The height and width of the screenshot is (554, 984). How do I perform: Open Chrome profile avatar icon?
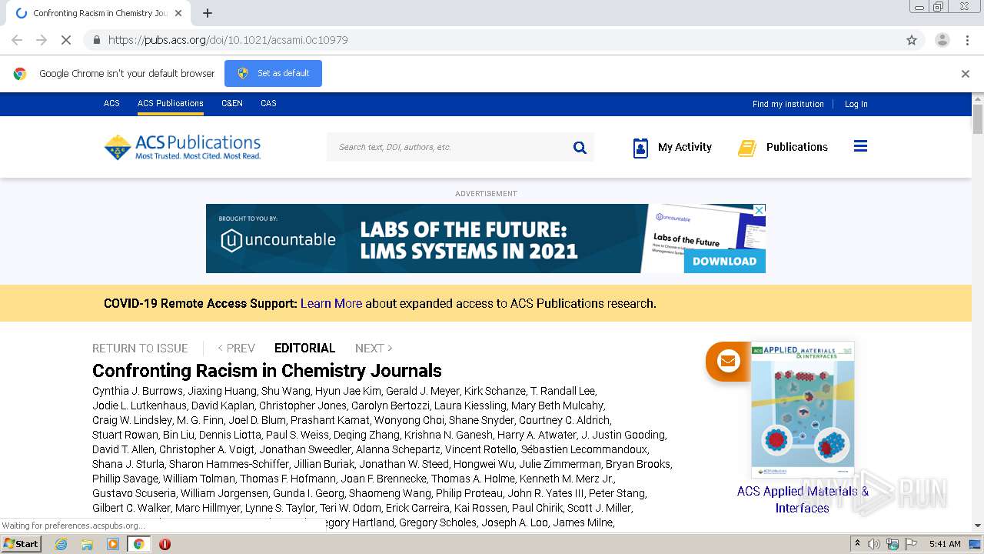coord(942,40)
